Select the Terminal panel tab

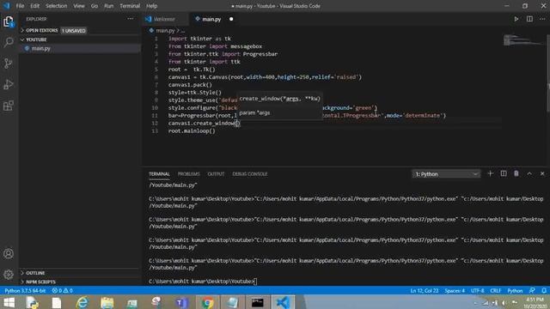click(159, 174)
